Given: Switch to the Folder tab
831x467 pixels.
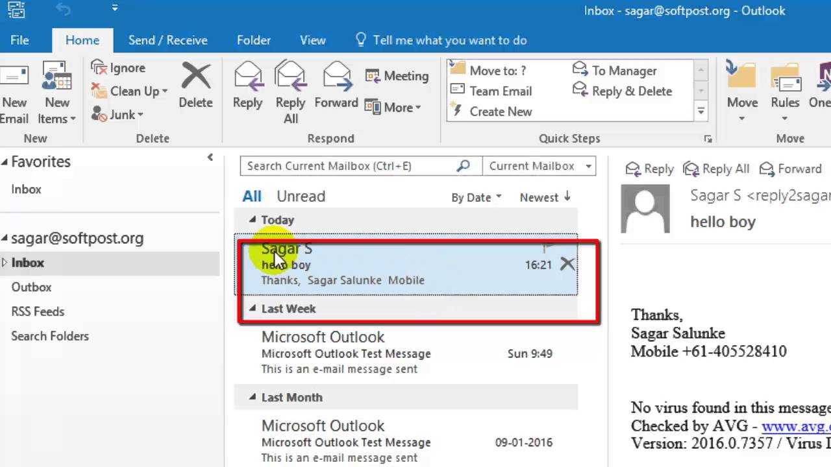Looking at the screenshot, I should pyautogui.click(x=253, y=40).
